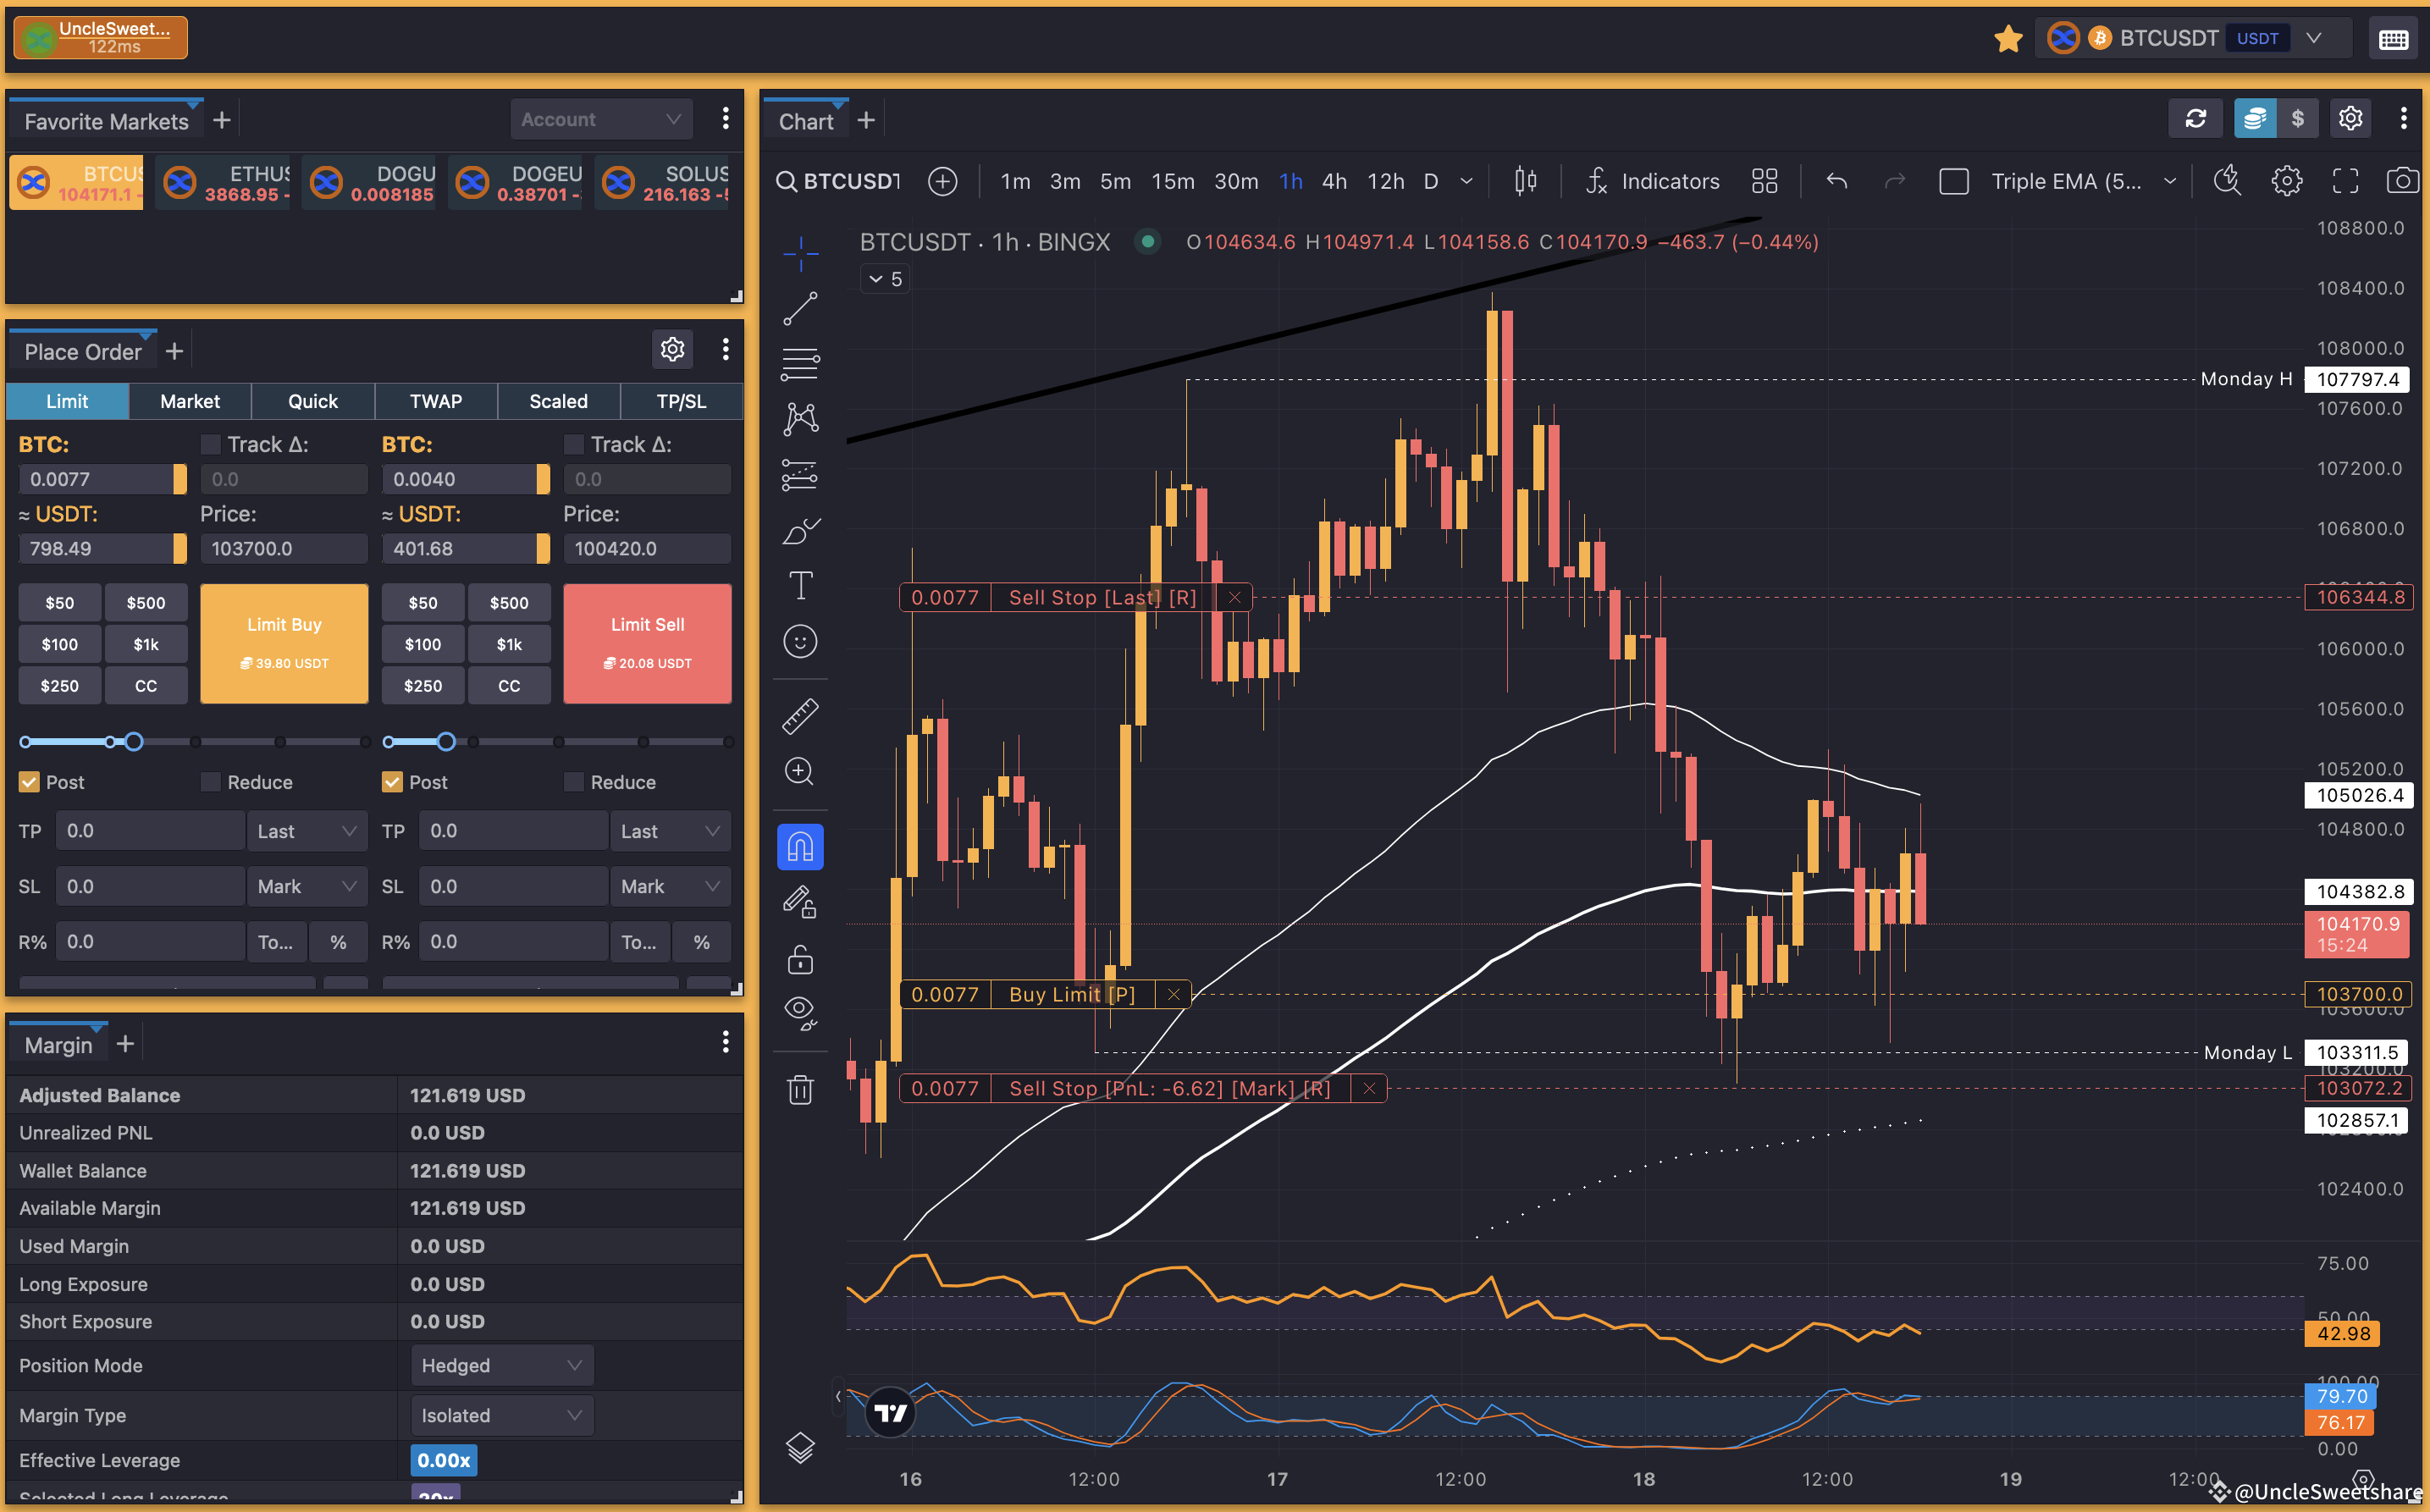Open the emoji icons tool

(x=800, y=642)
